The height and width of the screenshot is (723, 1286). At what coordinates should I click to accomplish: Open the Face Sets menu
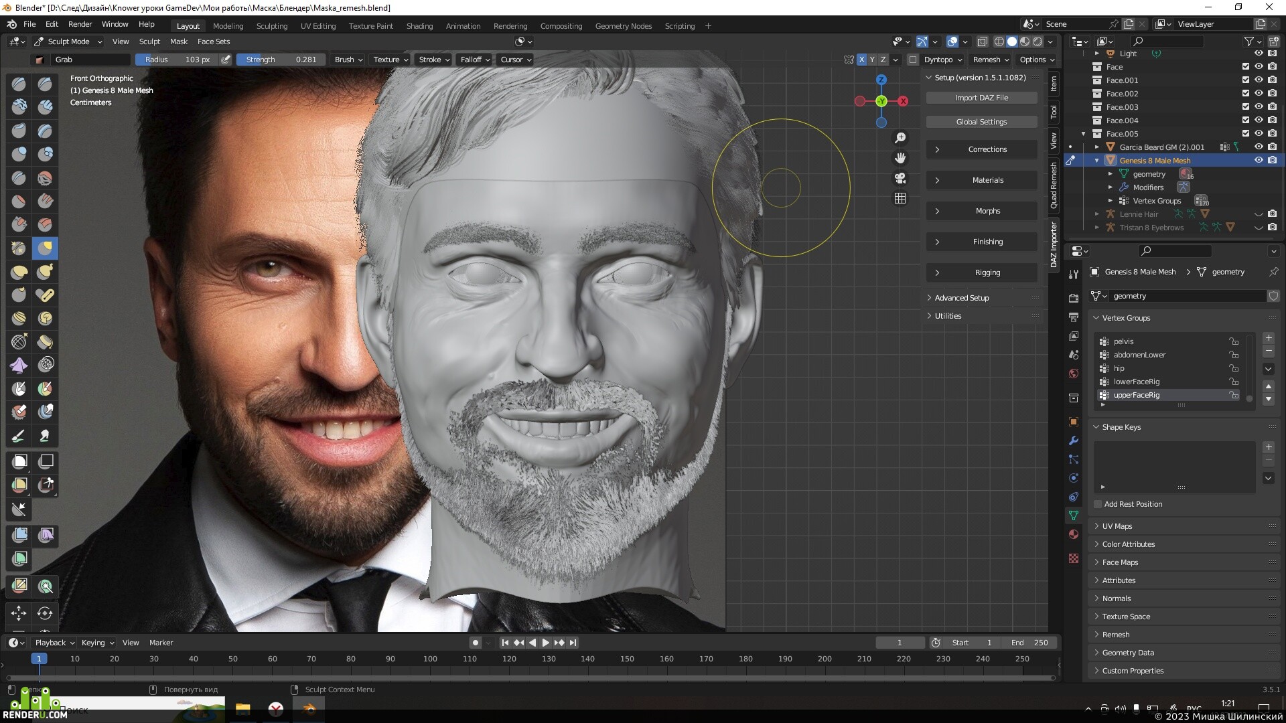213,42
